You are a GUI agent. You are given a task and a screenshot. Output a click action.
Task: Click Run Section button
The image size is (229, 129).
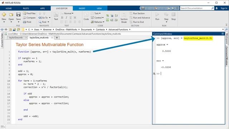[137, 13]
